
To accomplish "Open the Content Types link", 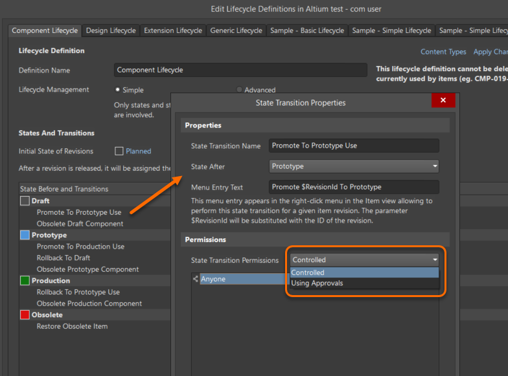I will pyautogui.click(x=443, y=52).
